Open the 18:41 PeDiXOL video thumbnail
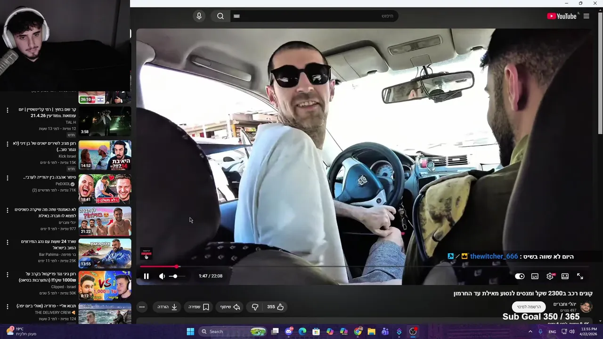The width and height of the screenshot is (603, 339). [x=105, y=189]
